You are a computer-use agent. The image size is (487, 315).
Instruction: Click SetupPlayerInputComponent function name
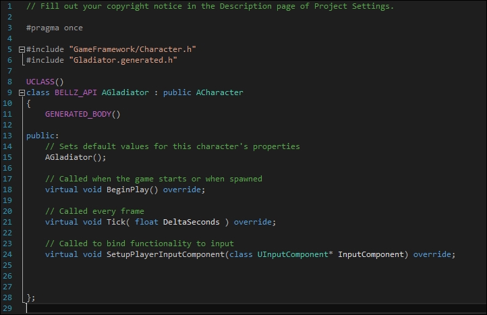tap(165, 254)
